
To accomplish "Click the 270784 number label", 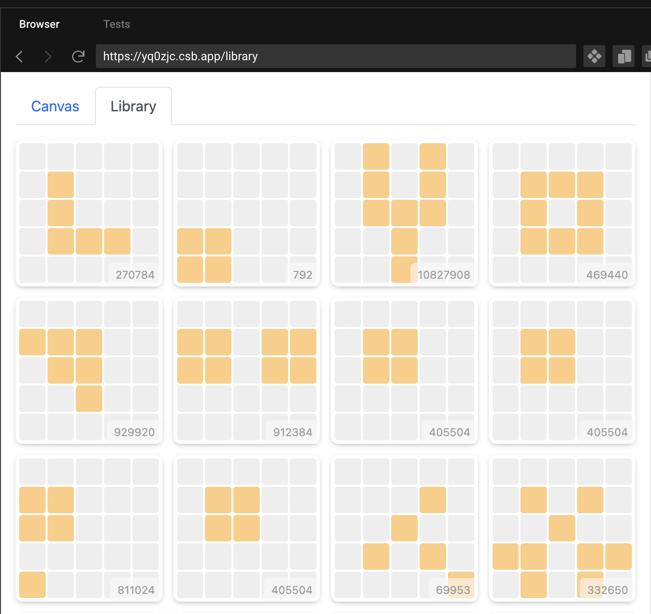I will coord(135,275).
